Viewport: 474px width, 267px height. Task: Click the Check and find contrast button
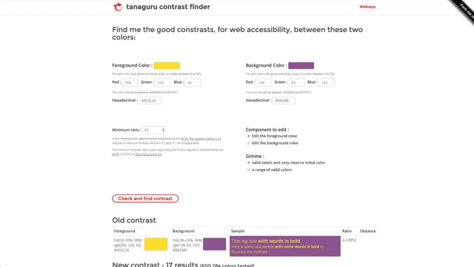[x=145, y=198]
